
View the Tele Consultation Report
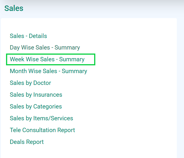42,130
